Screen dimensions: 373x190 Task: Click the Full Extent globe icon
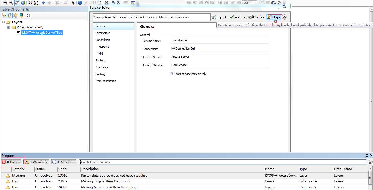click(x=23, y=3)
